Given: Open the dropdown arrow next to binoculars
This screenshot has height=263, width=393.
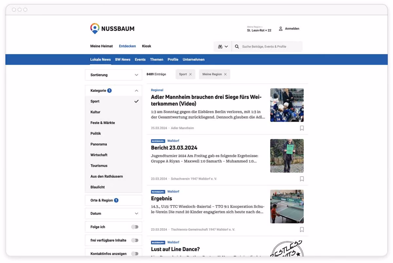Looking at the screenshot, I should tap(226, 47).
